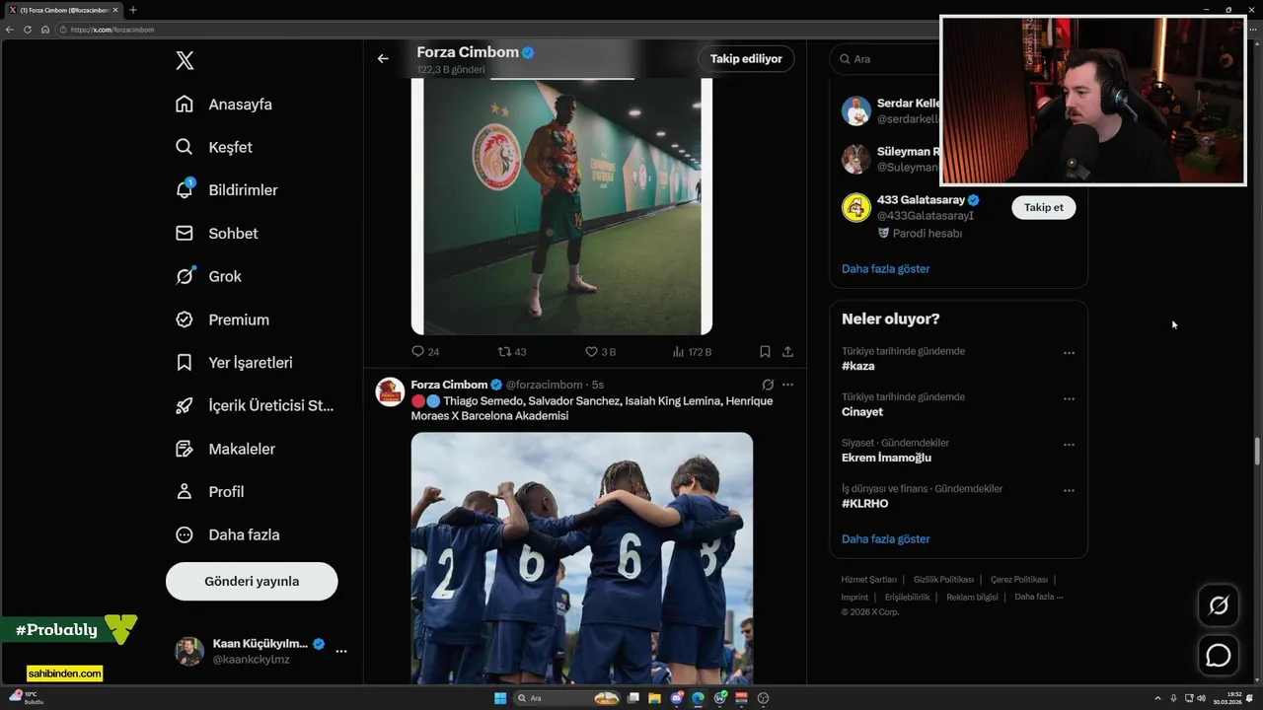Viewport: 1263px width, 710px height.
Task: Like the post with 3 B likes
Action: coord(600,351)
